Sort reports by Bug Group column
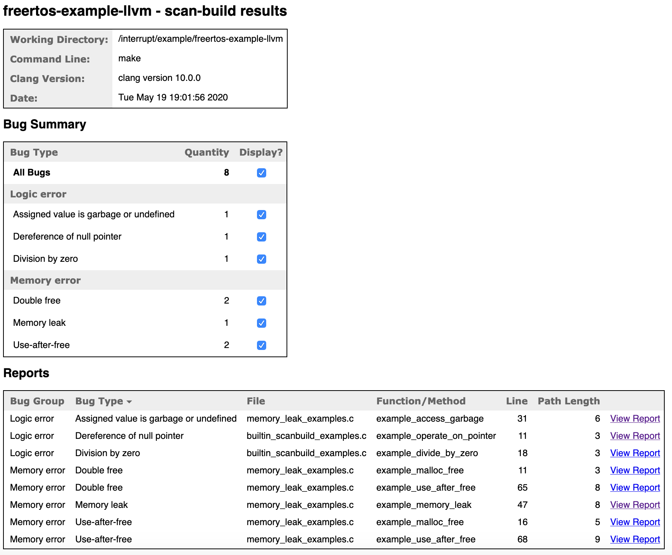The image size is (672, 555). [x=37, y=401]
